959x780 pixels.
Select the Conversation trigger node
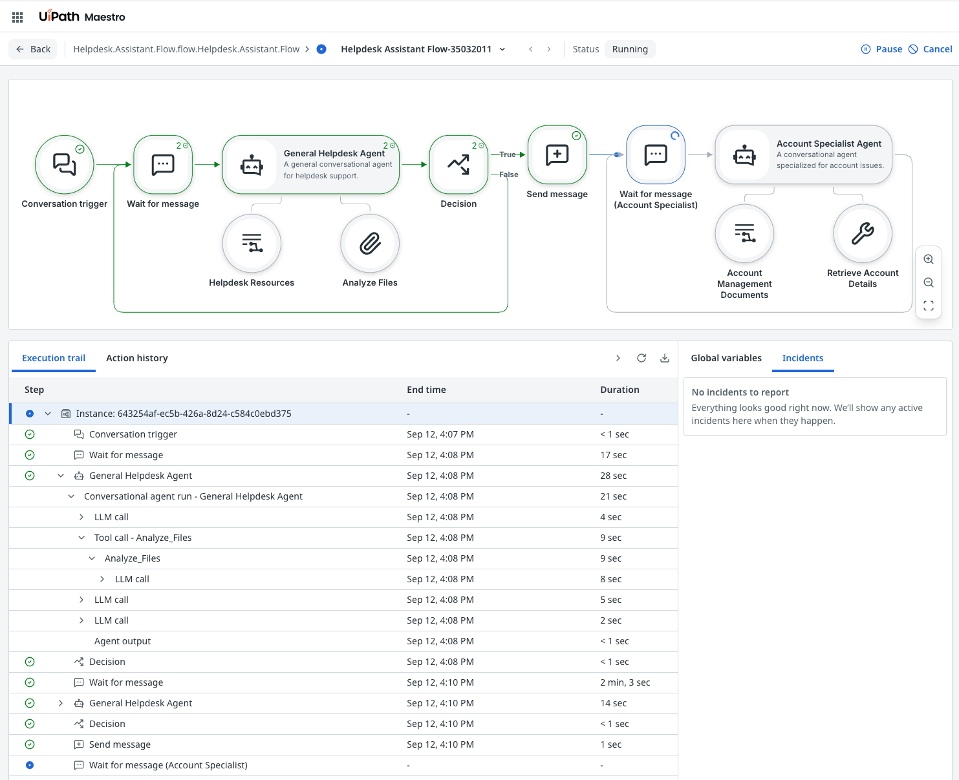[65, 164]
